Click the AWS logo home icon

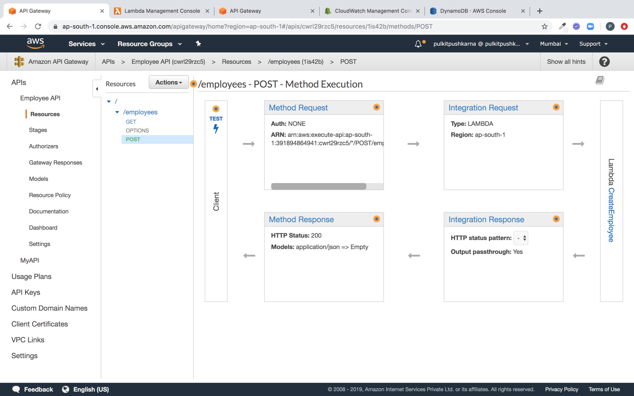click(36, 43)
